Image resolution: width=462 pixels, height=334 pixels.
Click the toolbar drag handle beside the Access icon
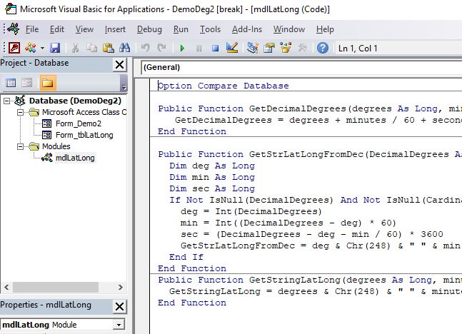[4, 48]
